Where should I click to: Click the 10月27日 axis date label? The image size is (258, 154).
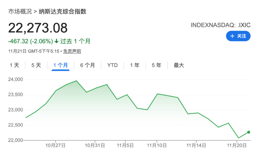click(x=55, y=145)
